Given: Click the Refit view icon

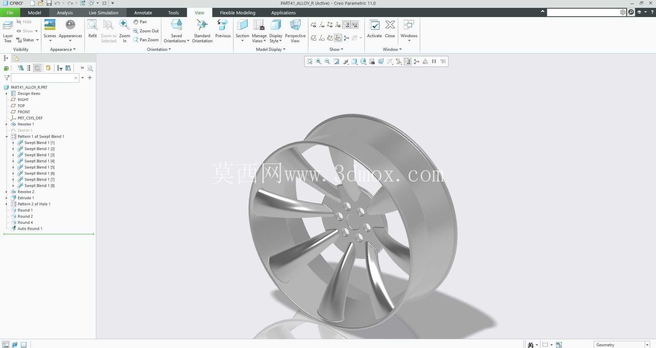Looking at the screenshot, I should [92, 25].
